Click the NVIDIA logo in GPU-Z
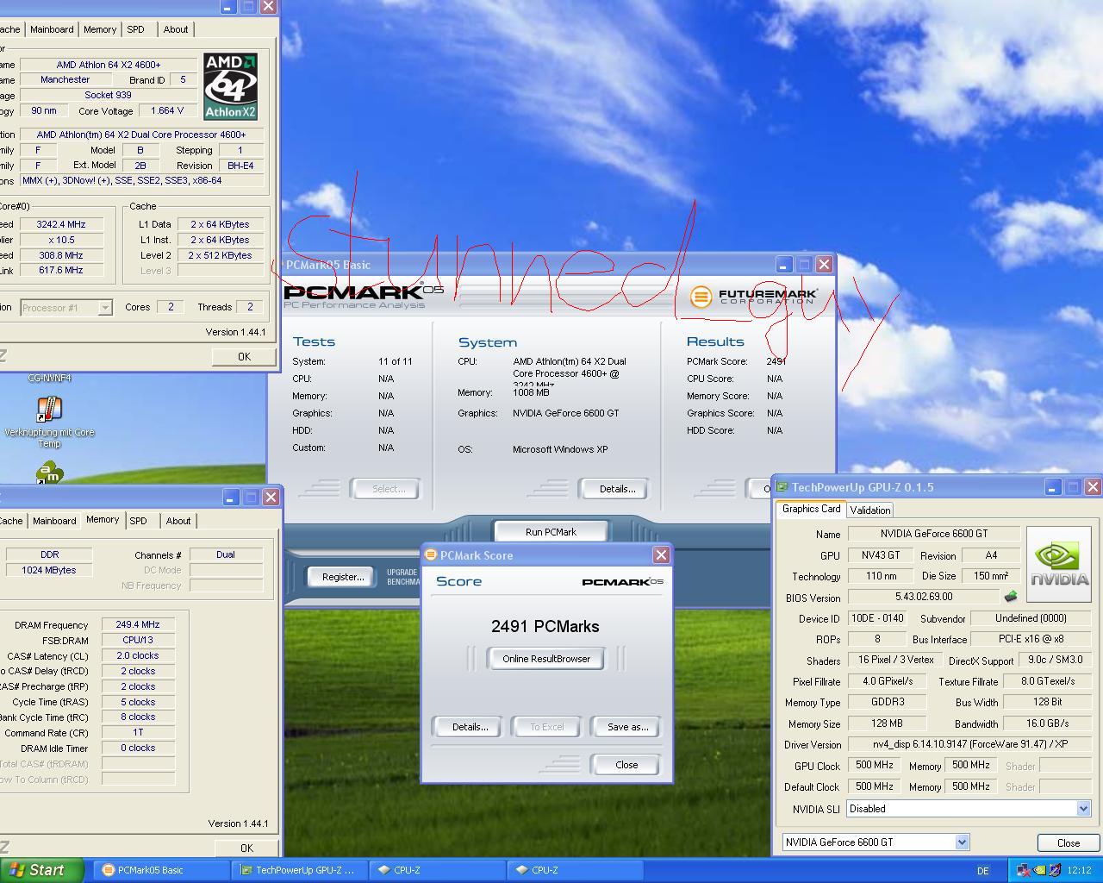Viewport: 1103px width, 883px height. coord(1059,565)
